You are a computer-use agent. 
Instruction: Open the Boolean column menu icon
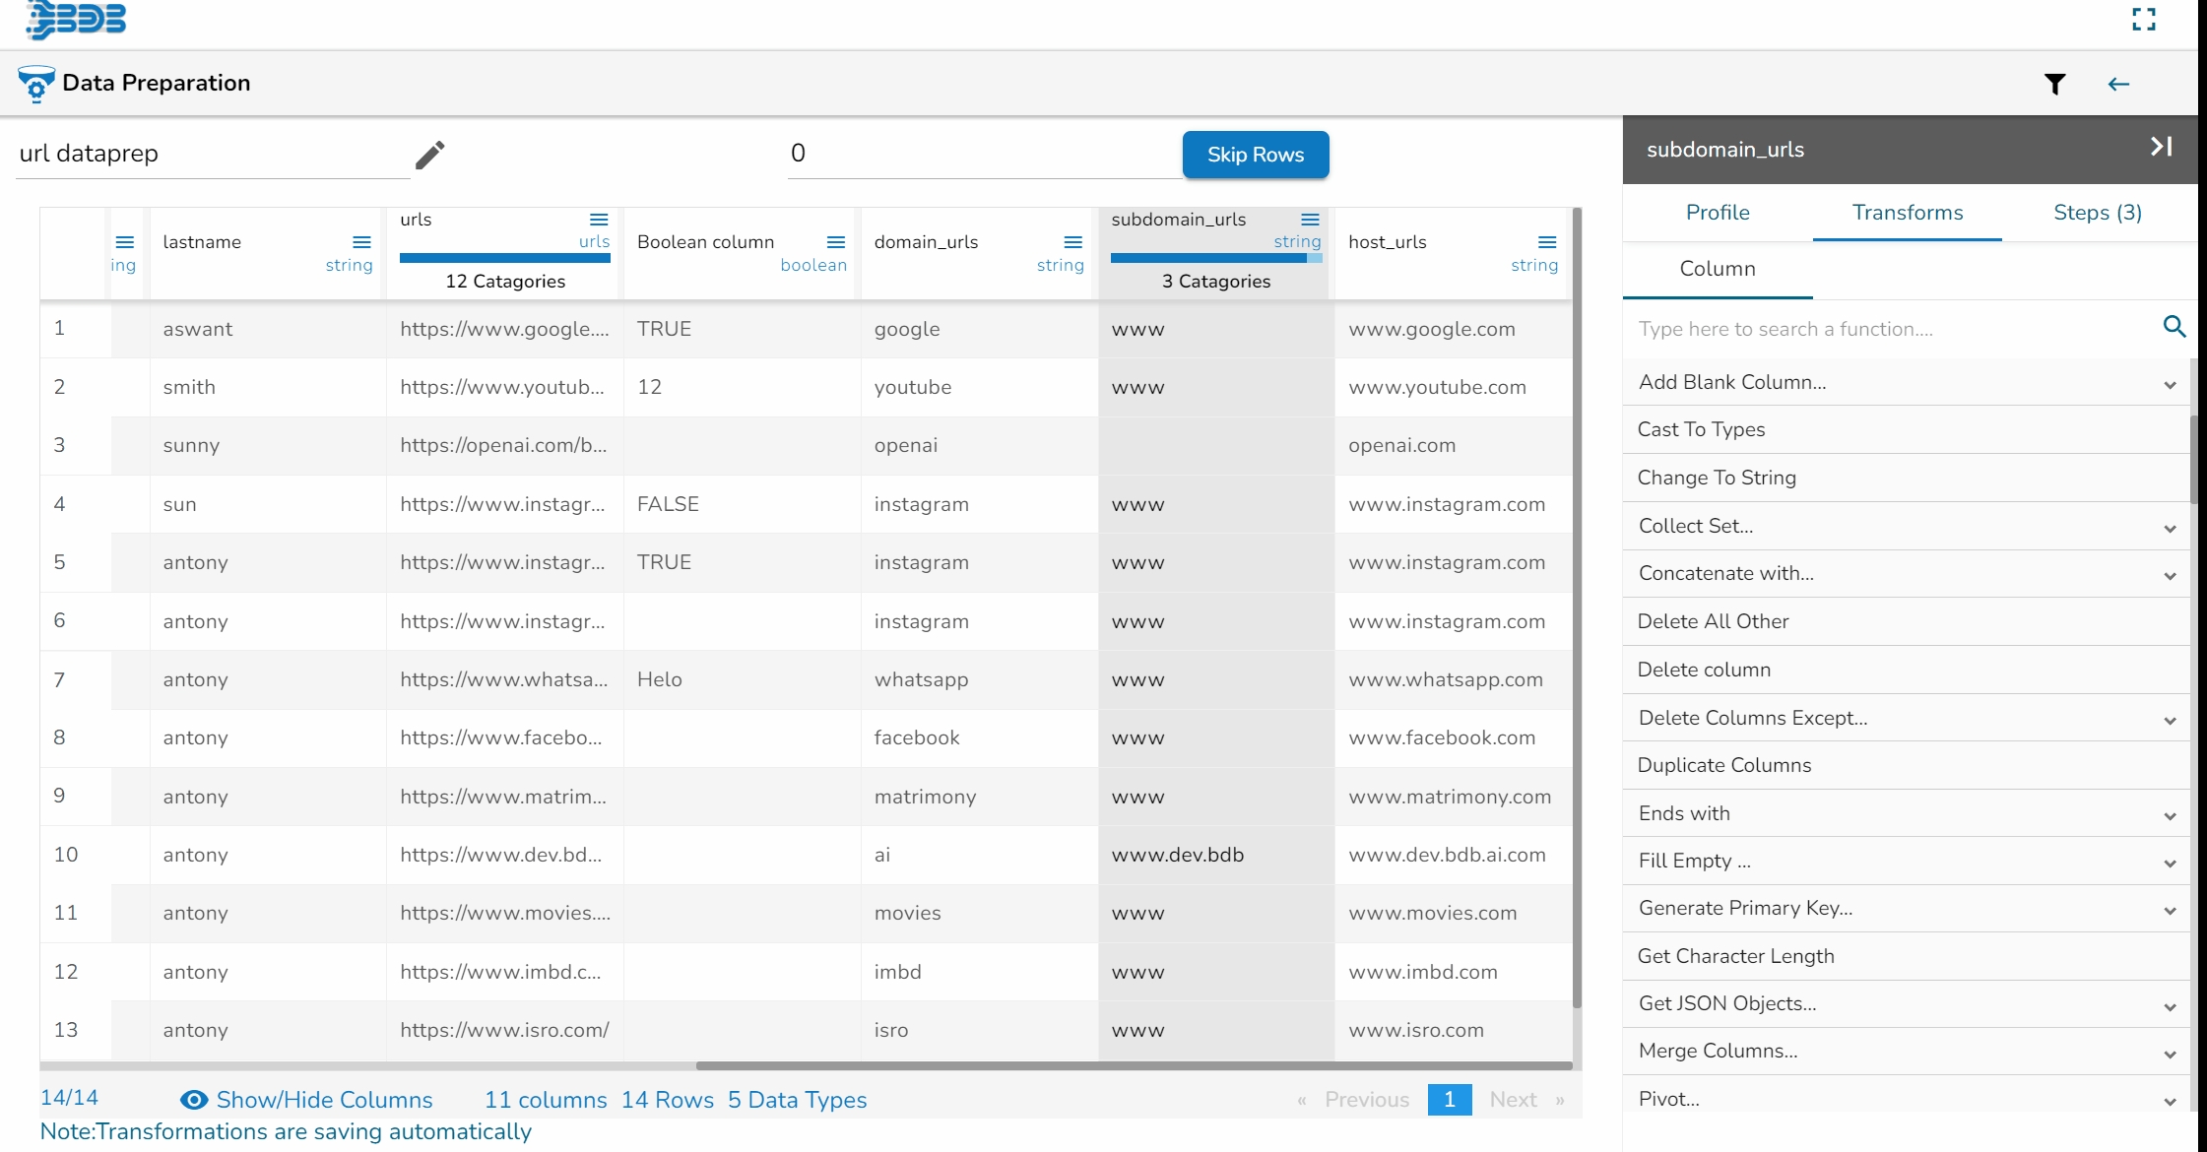click(835, 242)
